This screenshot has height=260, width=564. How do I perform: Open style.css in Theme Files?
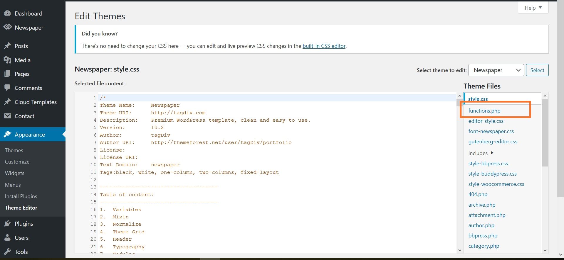[478, 99]
